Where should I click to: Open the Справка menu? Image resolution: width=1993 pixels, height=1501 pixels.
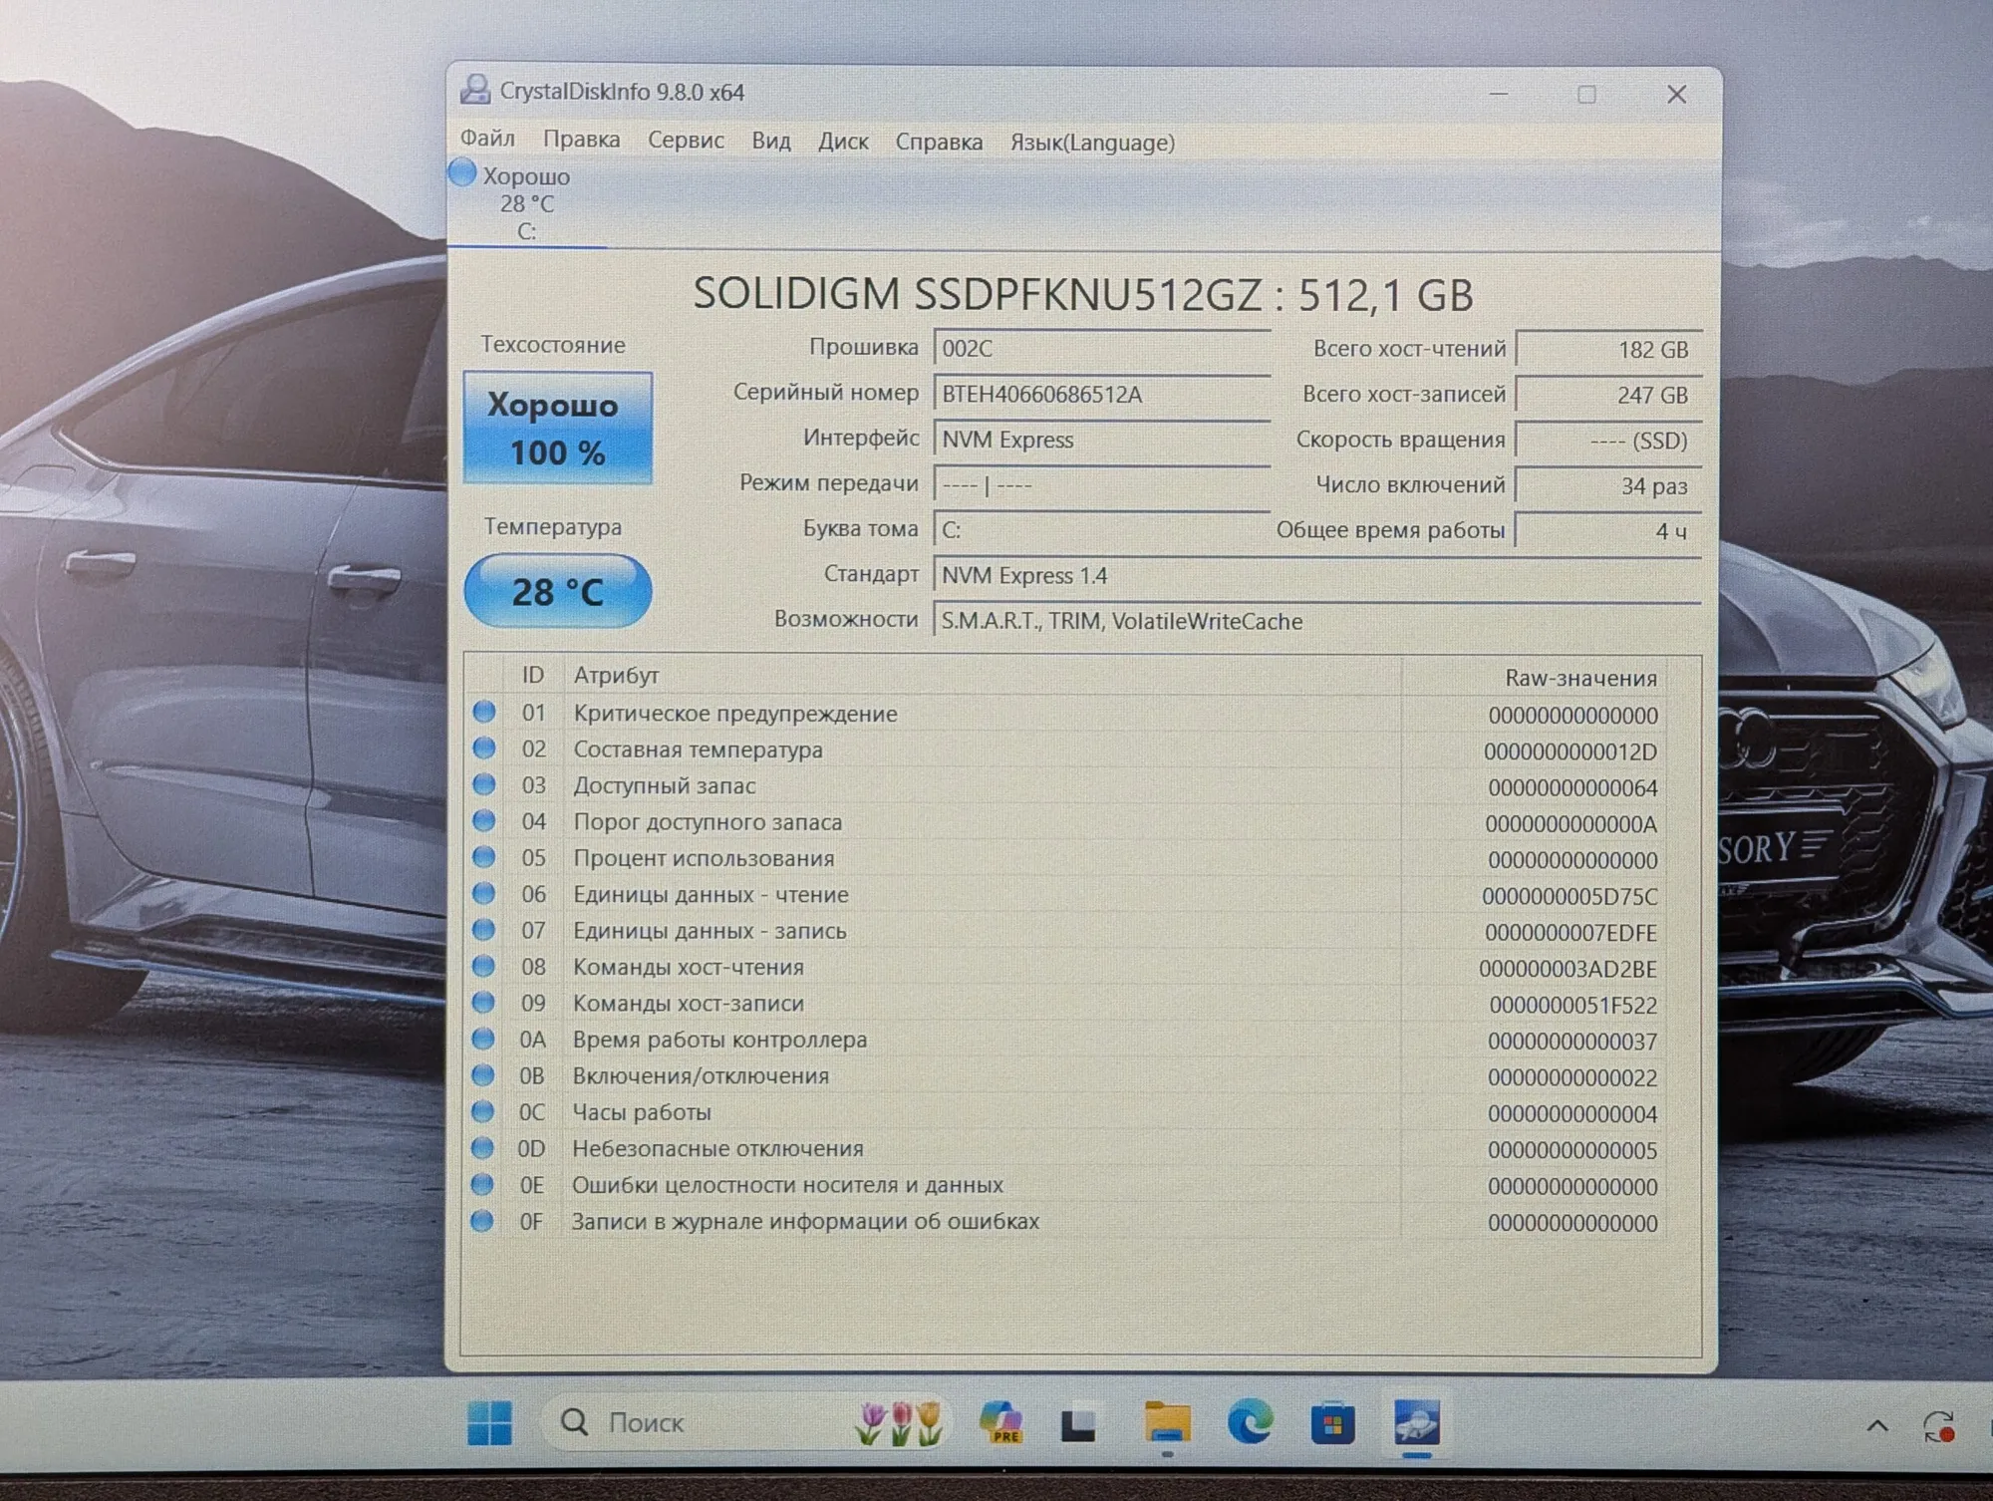(939, 142)
